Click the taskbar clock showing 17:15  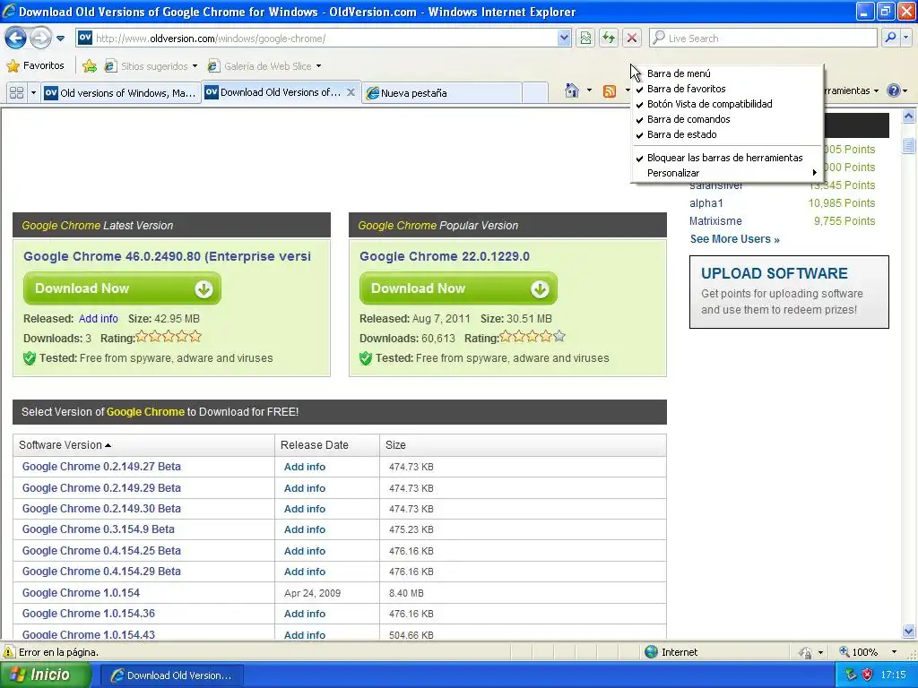pos(894,675)
